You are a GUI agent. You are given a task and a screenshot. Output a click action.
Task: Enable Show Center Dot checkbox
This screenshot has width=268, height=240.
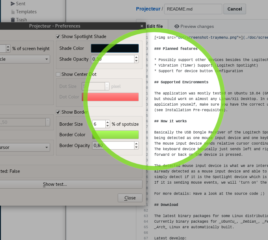[x=58, y=74]
